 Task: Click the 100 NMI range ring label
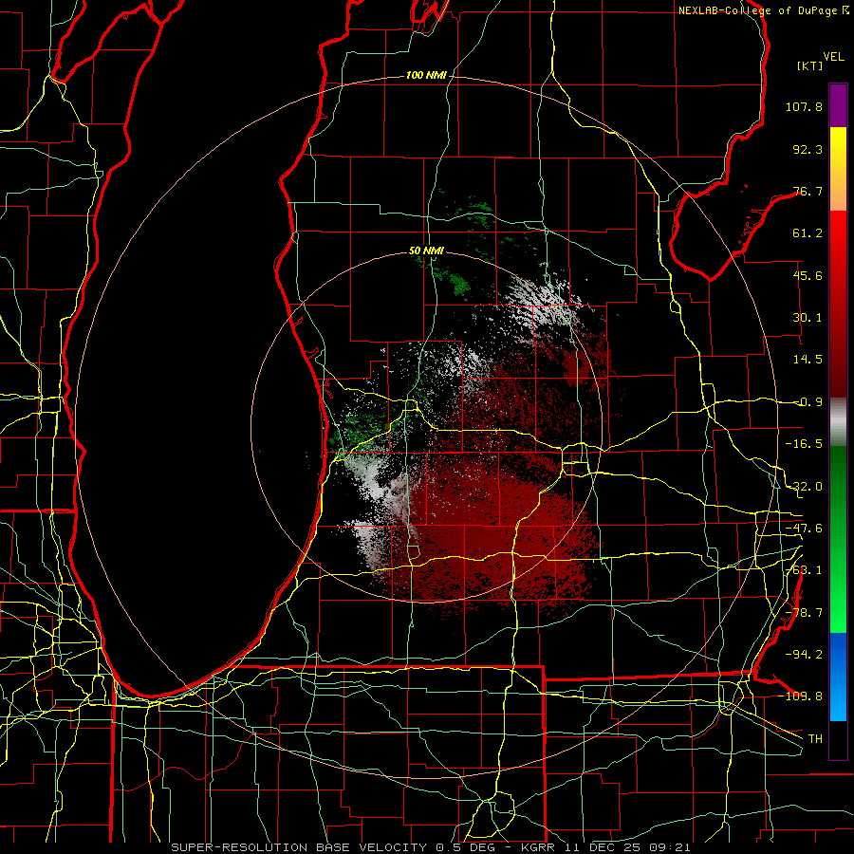coord(426,75)
